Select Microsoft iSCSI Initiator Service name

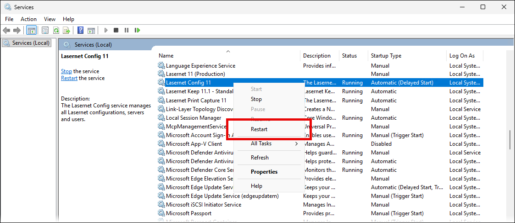coord(204,205)
